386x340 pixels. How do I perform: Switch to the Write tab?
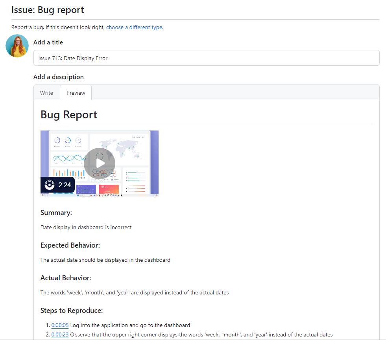click(46, 93)
